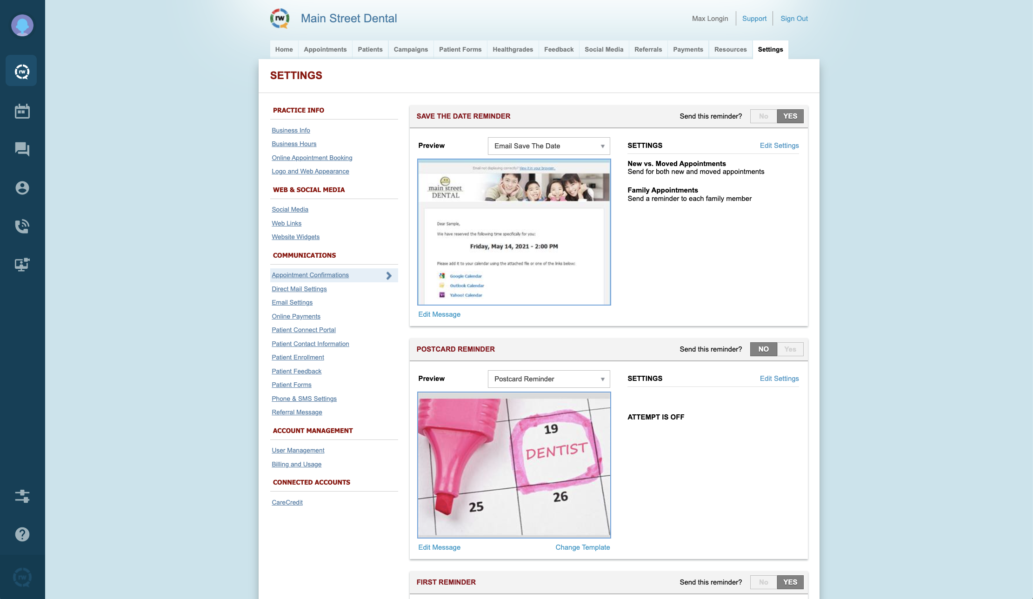
Task: Click Change Template for postcard preview
Action: (x=582, y=548)
